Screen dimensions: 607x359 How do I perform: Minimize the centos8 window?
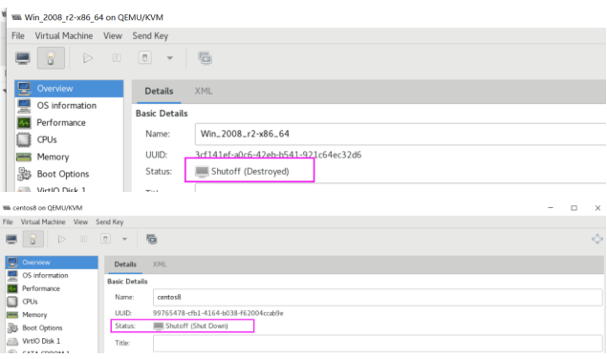pyautogui.click(x=551, y=208)
